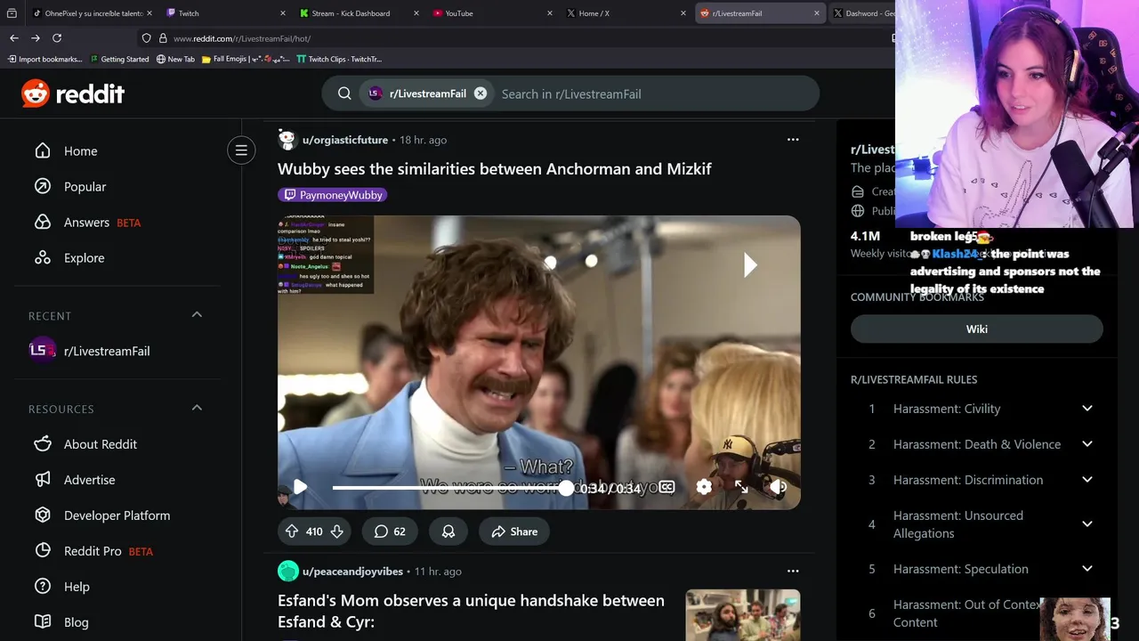1139x641 pixels.
Task: Open Import bookmarks bookmark item
Action: point(44,60)
